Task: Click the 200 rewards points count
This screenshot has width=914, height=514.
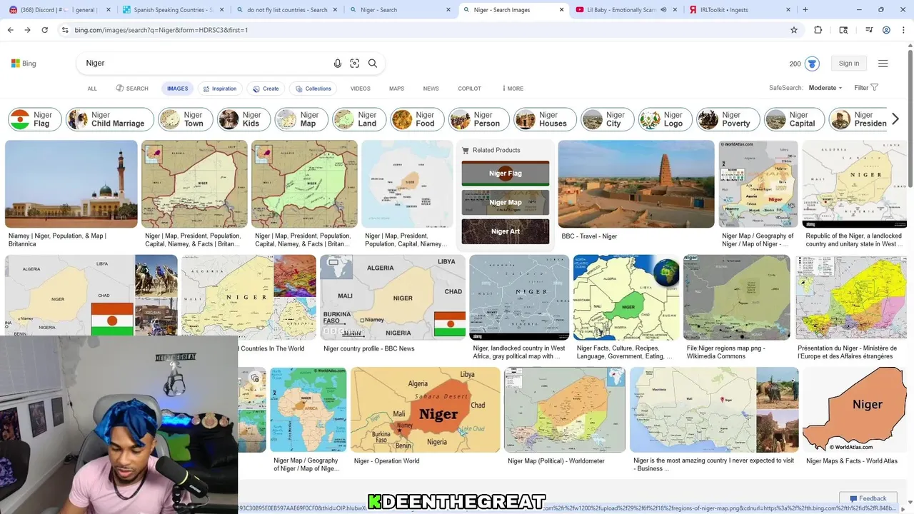Action: (x=795, y=64)
